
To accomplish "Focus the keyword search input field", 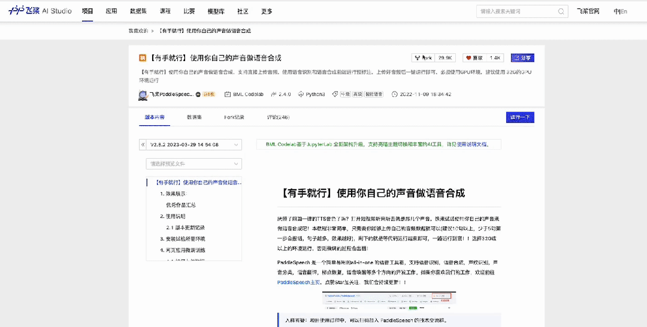I will (518, 11).
